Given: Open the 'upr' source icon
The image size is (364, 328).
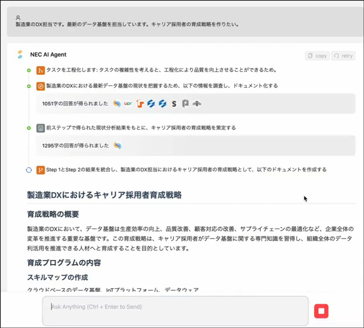Looking at the screenshot, I should pos(128,104).
